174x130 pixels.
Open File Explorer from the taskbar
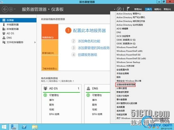coord(35,127)
